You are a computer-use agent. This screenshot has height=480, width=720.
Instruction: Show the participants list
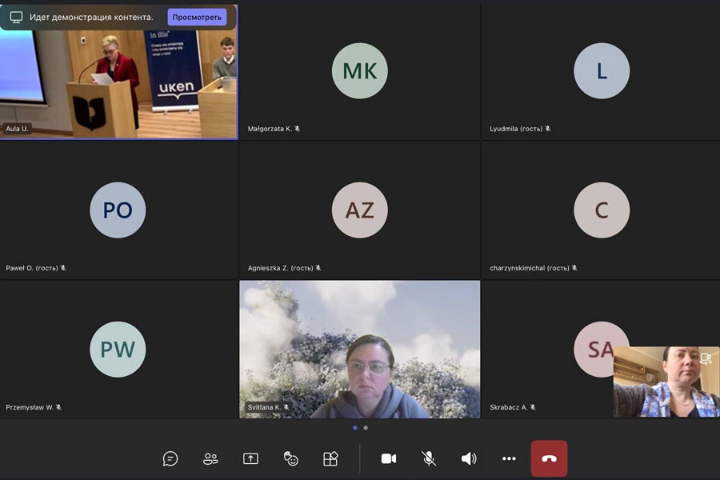tap(210, 458)
